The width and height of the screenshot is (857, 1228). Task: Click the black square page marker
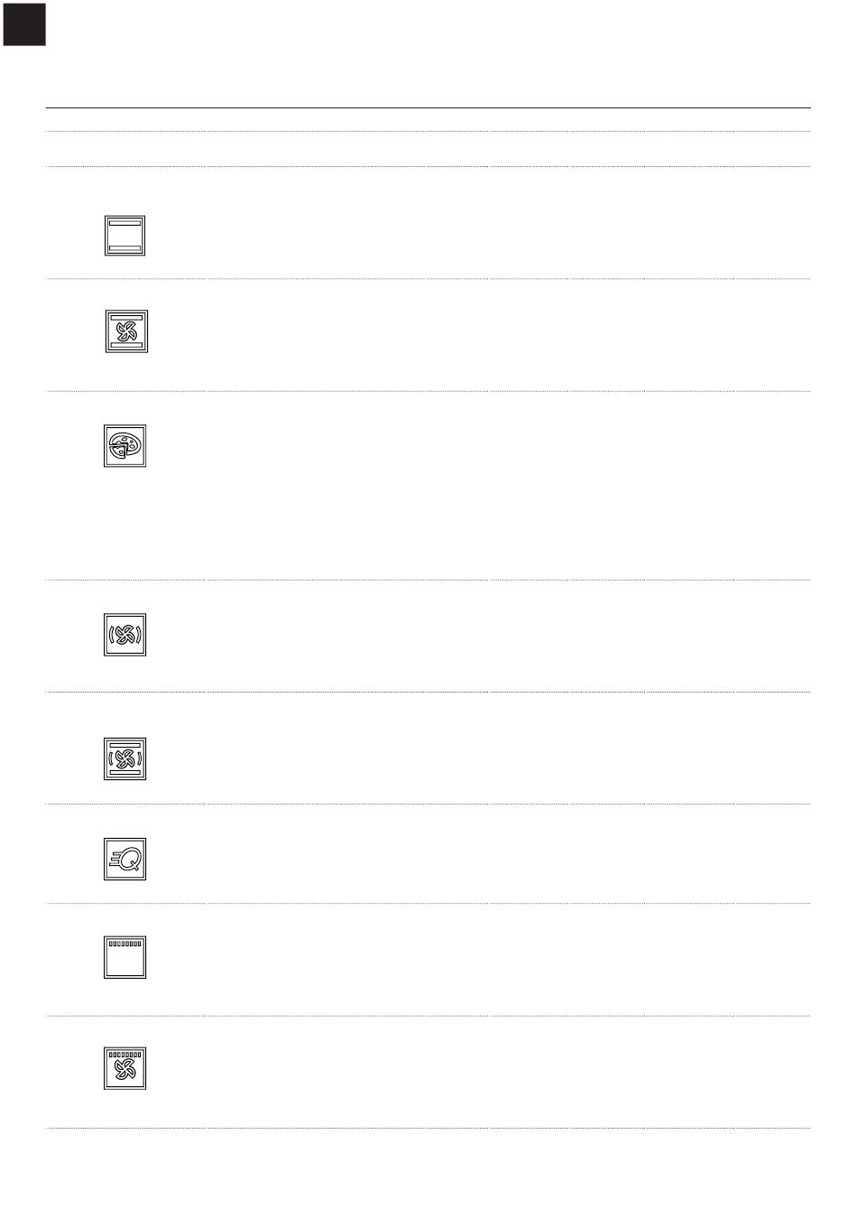pyautogui.click(x=24, y=23)
